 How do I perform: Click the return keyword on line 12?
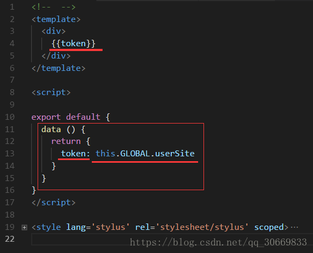[x=66, y=141]
